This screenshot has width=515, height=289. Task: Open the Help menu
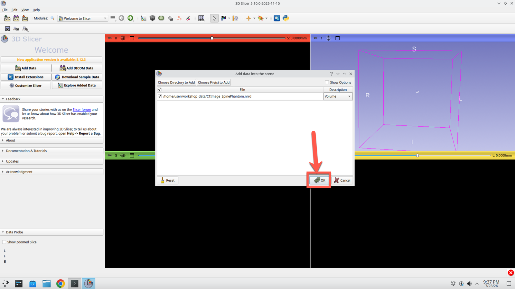point(36,10)
